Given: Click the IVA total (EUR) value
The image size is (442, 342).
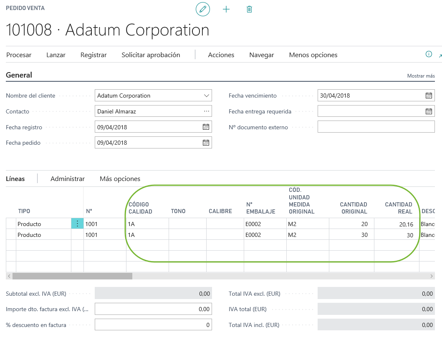Looking at the screenshot, I should [x=376, y=309].
